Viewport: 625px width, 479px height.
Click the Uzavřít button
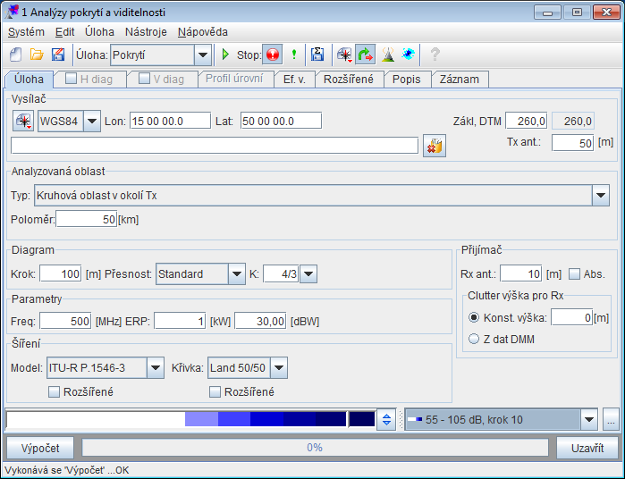[x=587, y=448]
